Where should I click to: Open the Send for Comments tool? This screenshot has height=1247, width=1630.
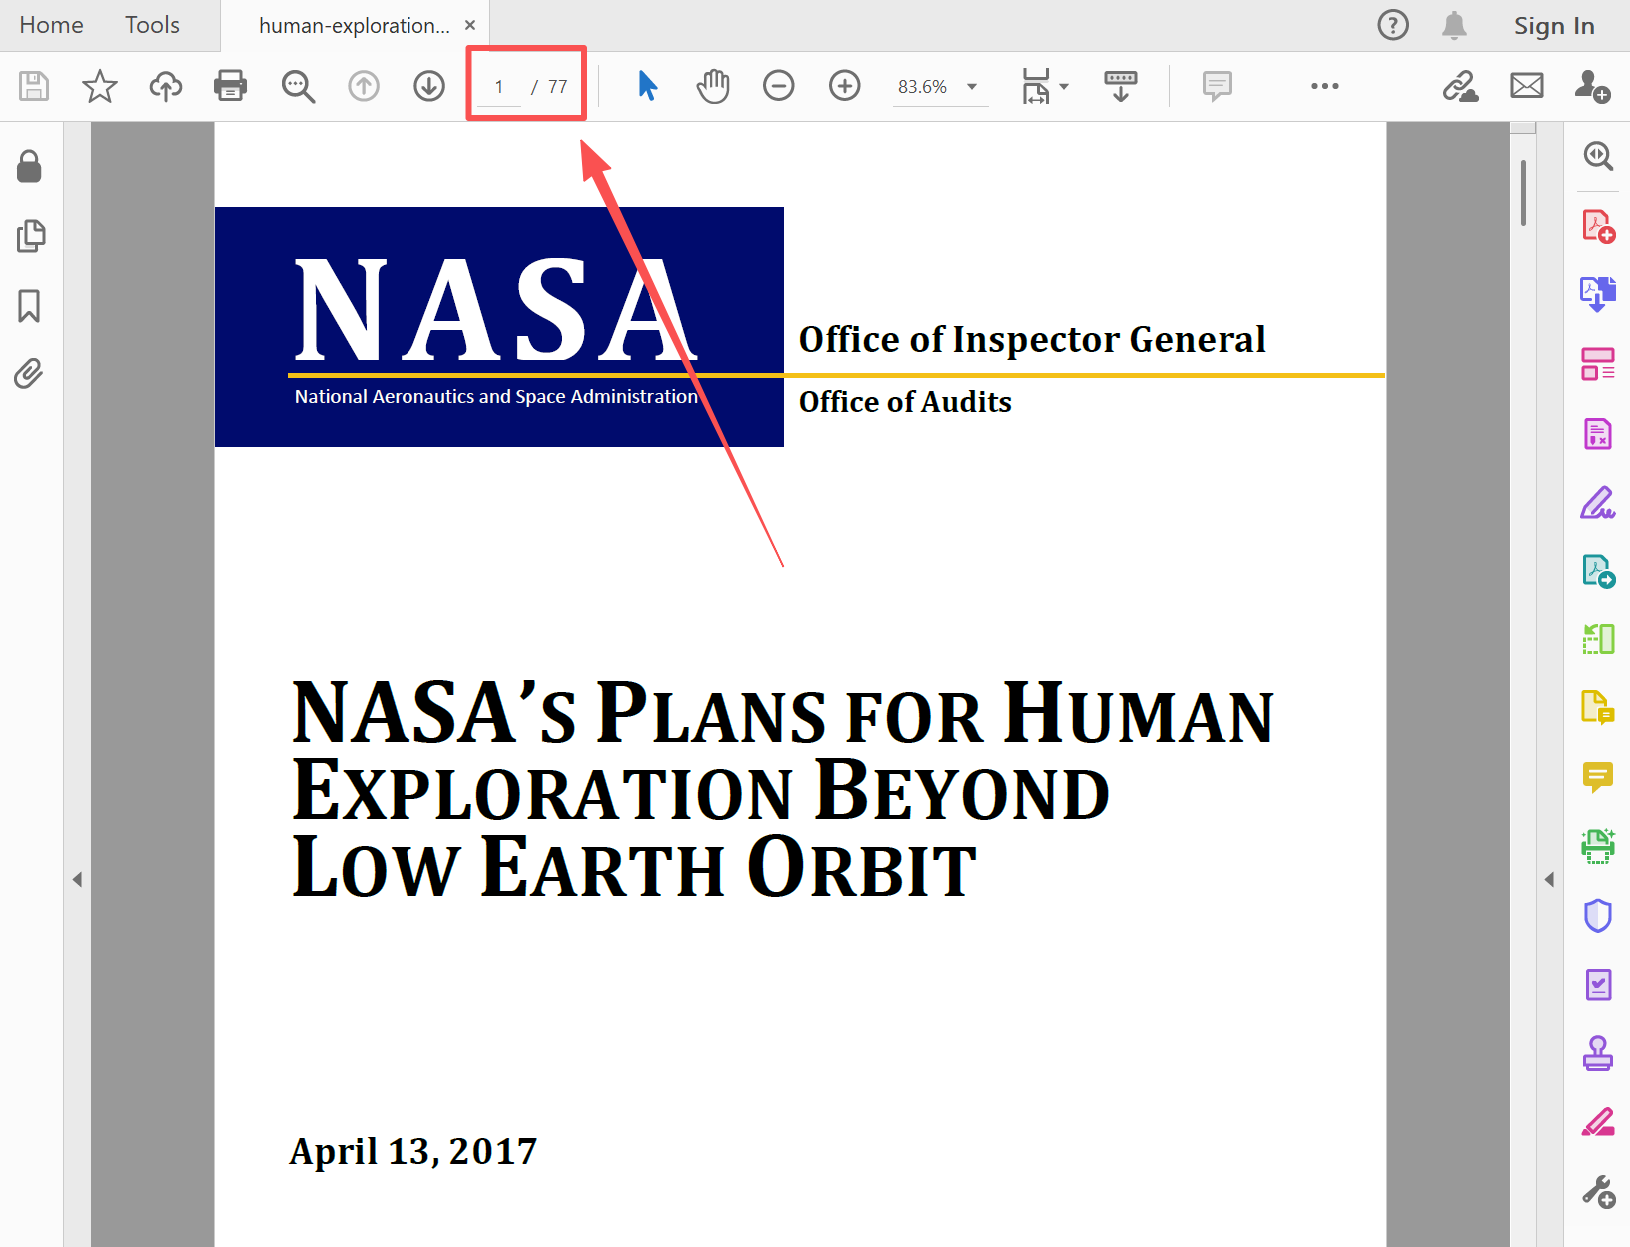[x=1598, y=708]
